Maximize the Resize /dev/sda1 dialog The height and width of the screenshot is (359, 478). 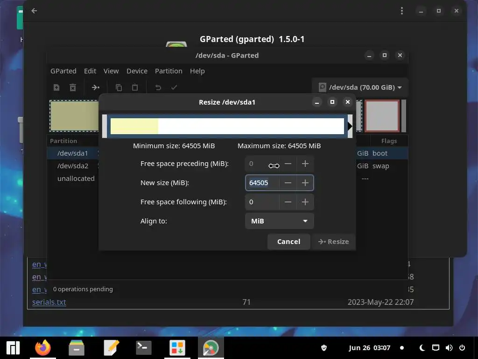tap(332, 102)
